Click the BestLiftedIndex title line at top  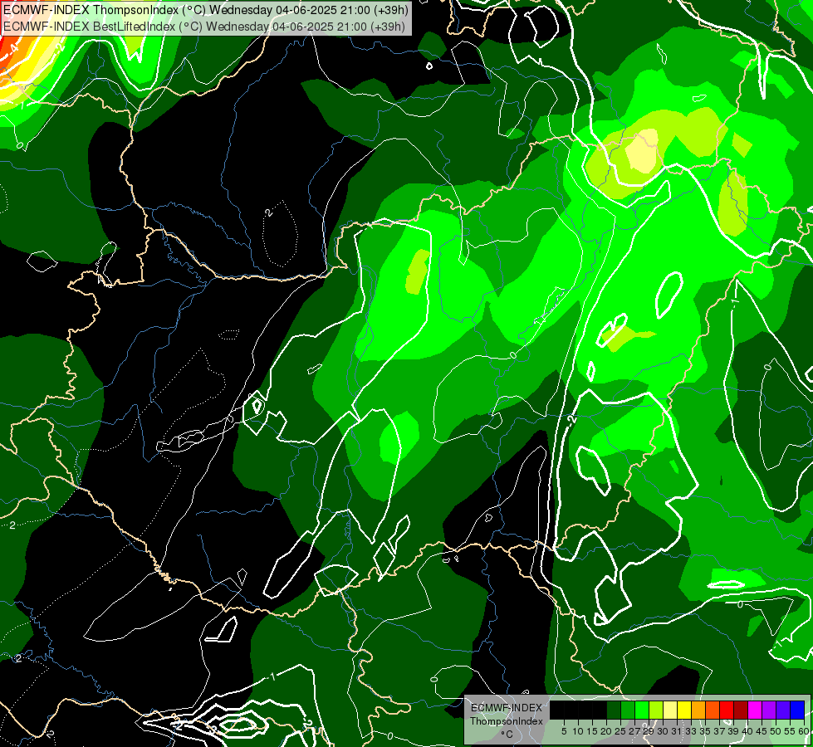(203, 27)
